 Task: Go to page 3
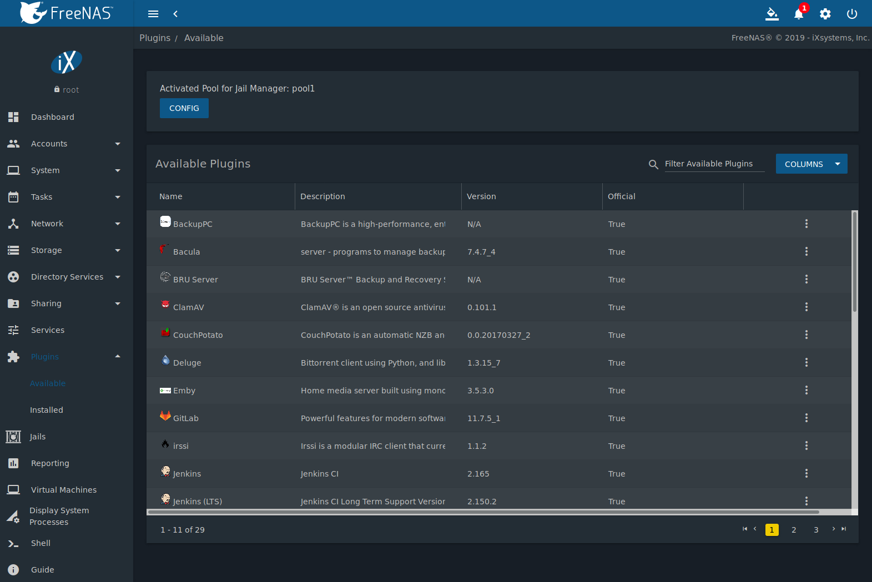pos(816,530)
